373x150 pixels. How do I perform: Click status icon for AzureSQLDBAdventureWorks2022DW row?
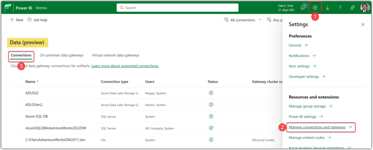pos(211,128)
